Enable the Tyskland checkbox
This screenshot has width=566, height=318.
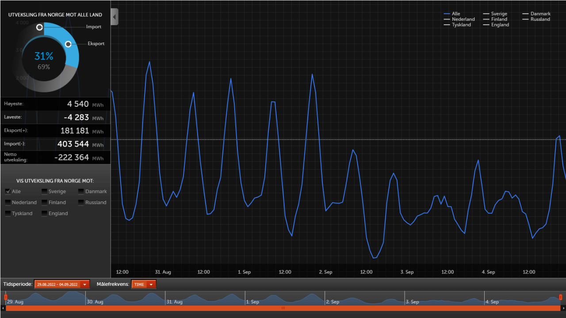click(x=7, y=213)
